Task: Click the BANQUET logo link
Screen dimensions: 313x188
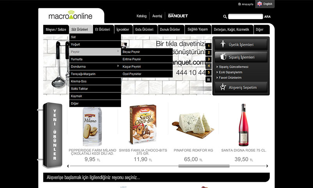Action: click(178, 16)
